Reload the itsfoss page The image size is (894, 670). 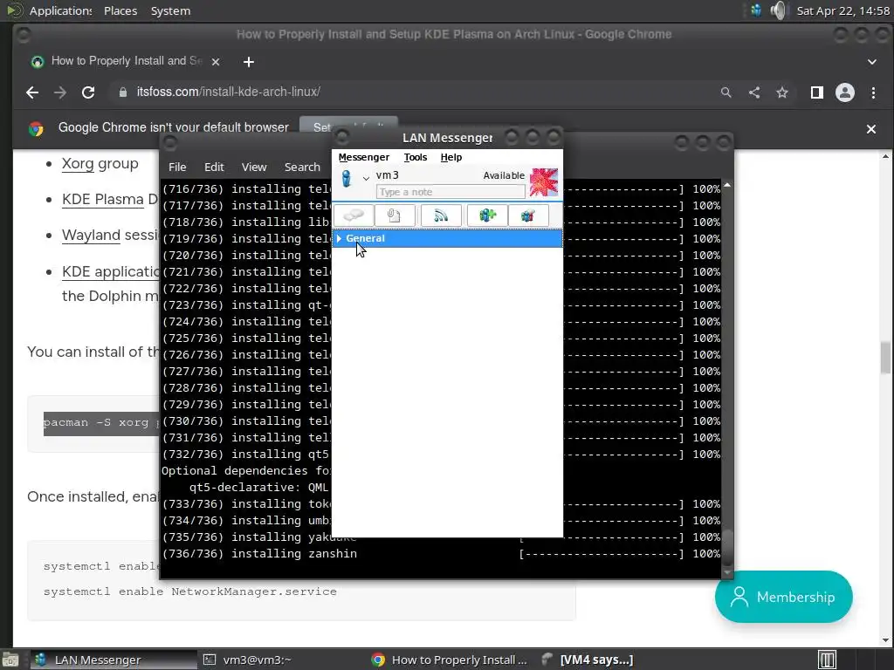coord(88,92)
